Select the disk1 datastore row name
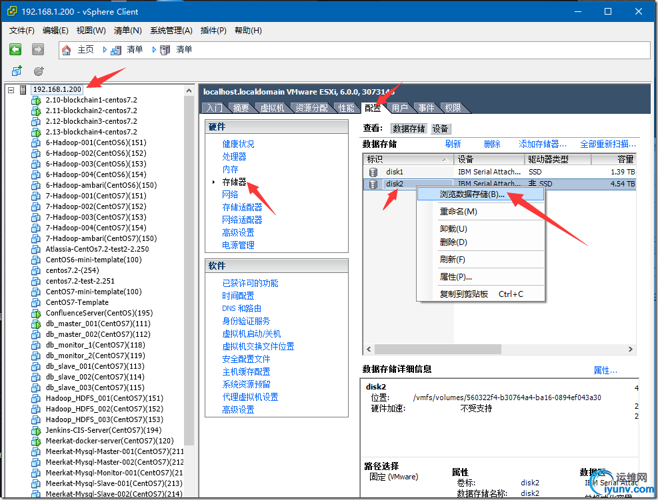Image resolution: width=658 pixels, height=500 pixels. point(395,172)
